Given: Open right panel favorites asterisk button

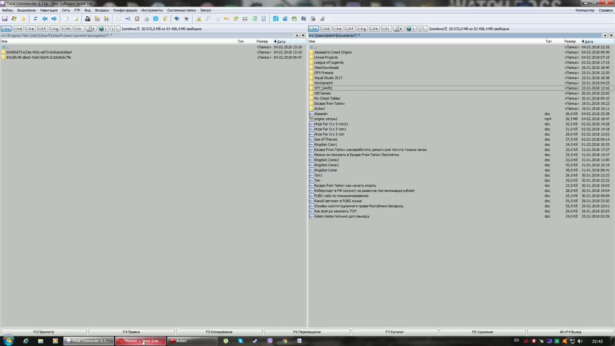Looking at the screenshot, I should coord(605,36).
